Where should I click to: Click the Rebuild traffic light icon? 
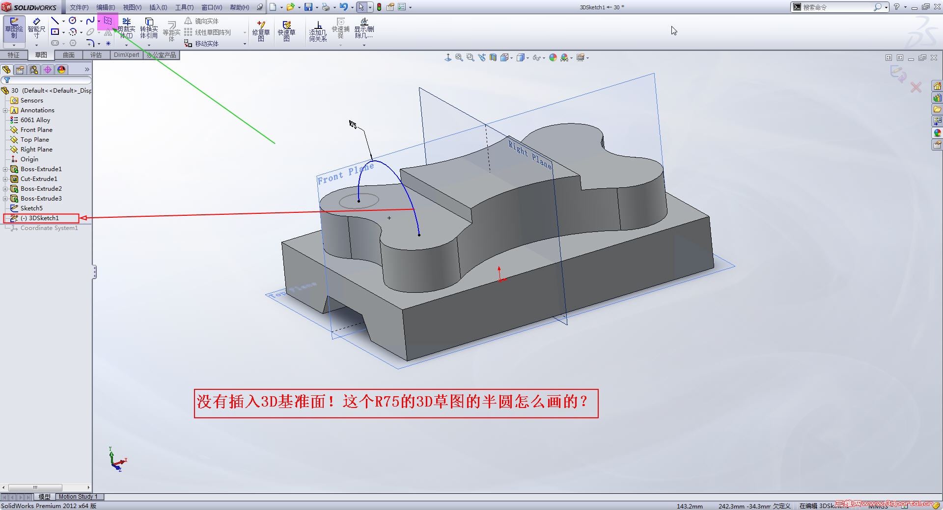pyautogui.click(x=379, y=7)
